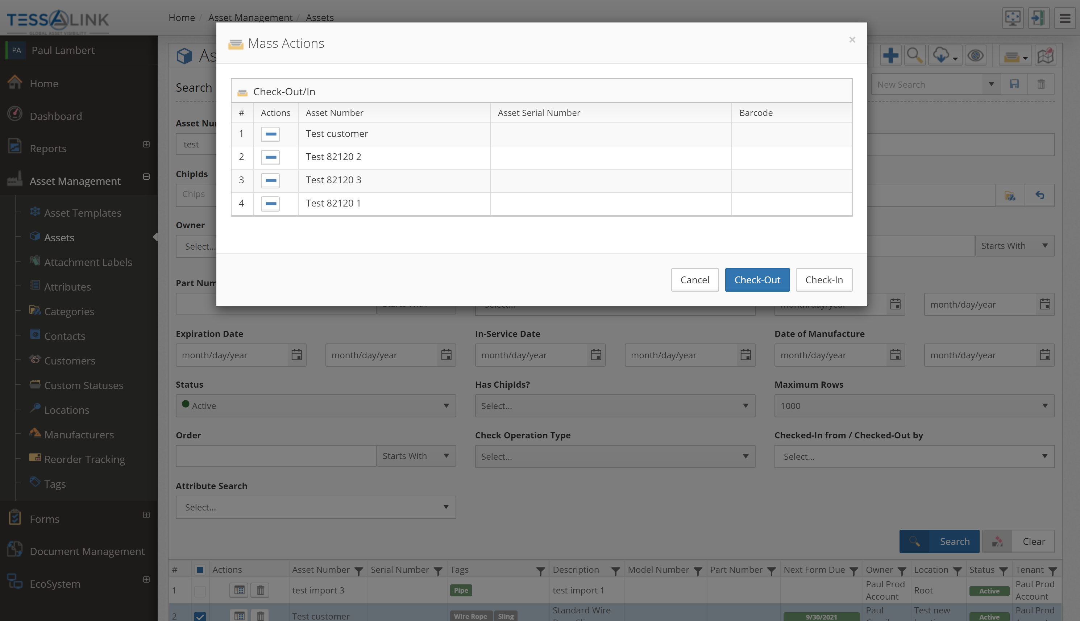Open Asset Templates in sidebar
The height and width of the screenshot is (621, 1080).
click(x=83, y=213)
